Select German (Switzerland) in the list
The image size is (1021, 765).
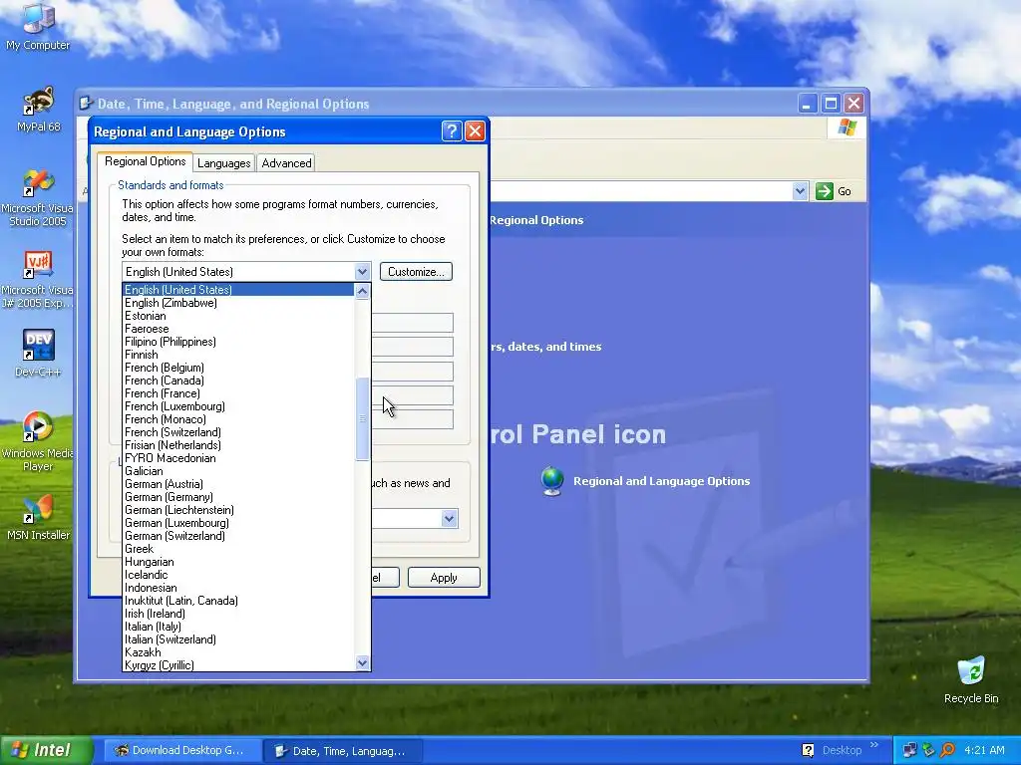tap(238, 536)
